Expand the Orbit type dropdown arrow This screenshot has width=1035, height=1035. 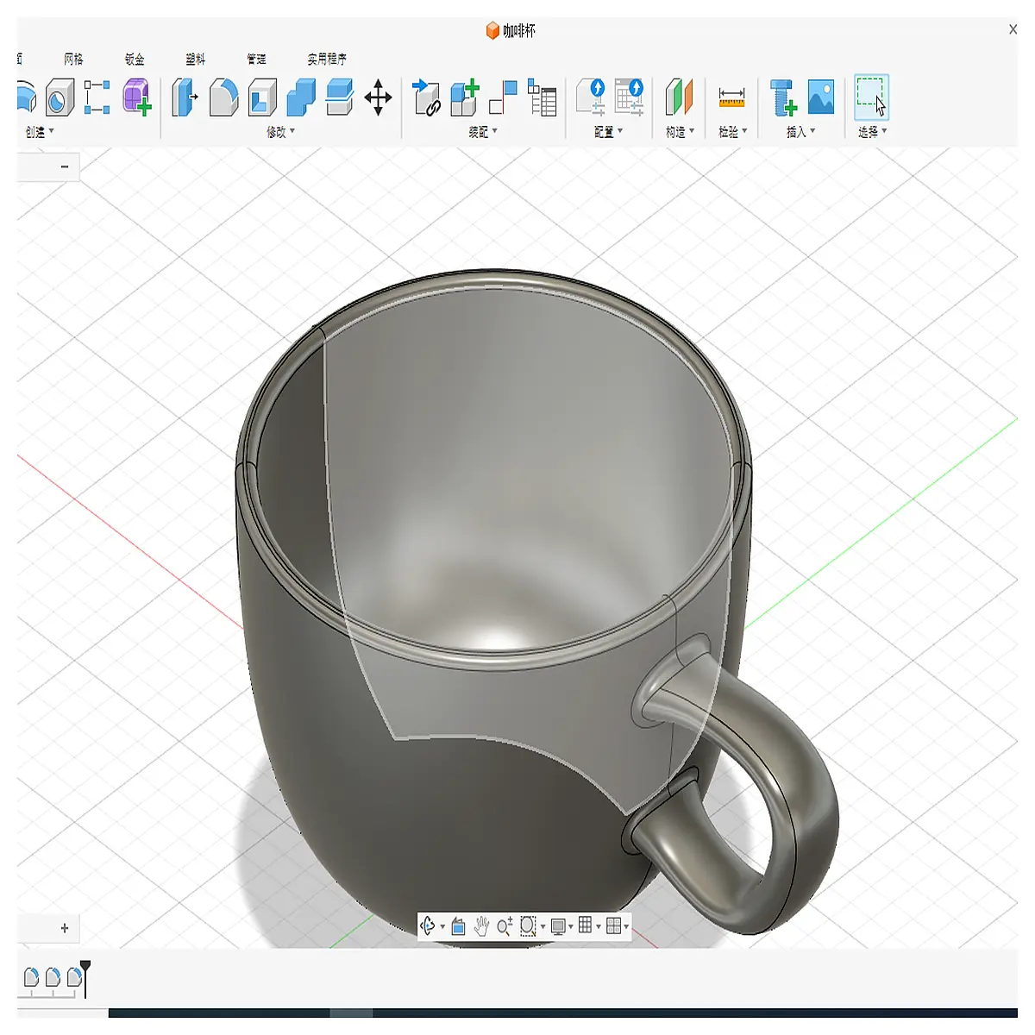442,927
